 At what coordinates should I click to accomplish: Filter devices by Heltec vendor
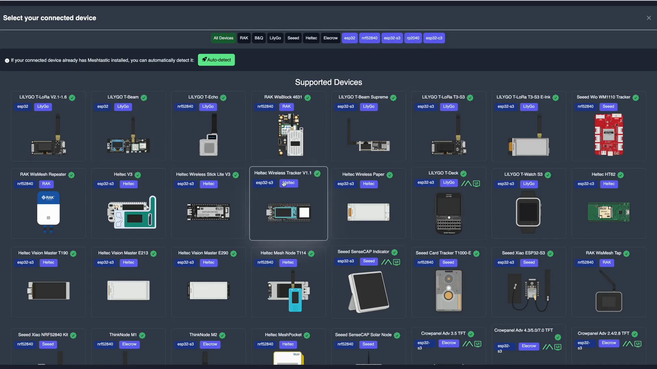pos(311,38)
